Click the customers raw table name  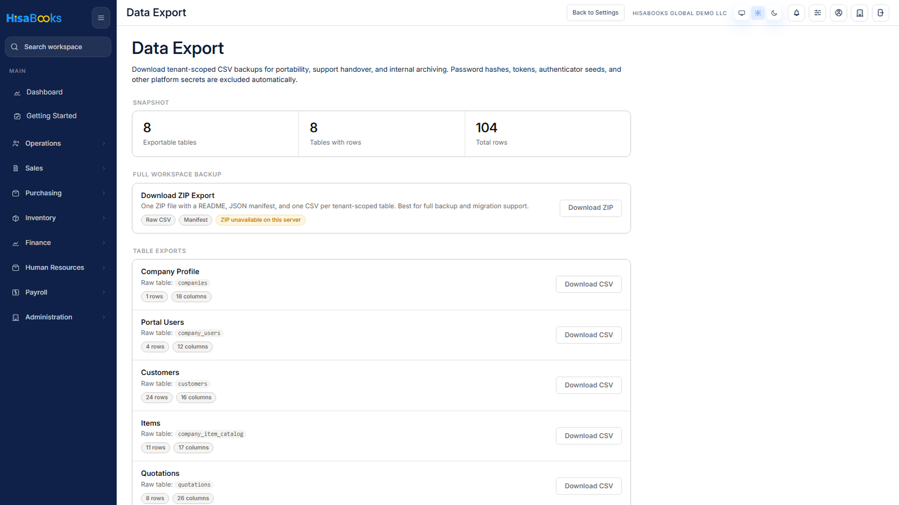(193, 384)
